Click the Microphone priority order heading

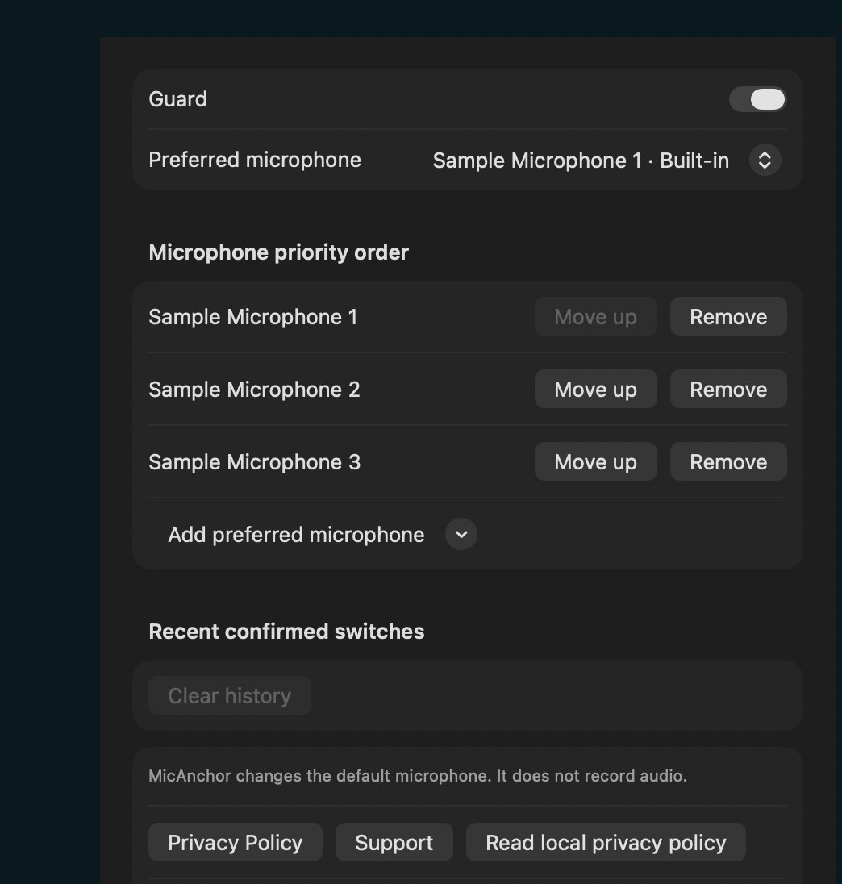point(278,252)
